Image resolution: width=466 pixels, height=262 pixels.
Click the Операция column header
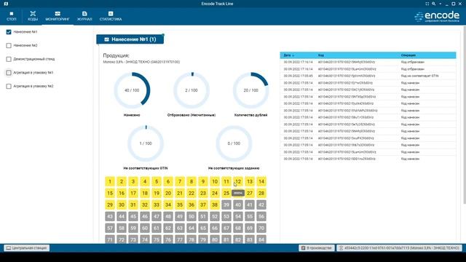pyautogui.click(x=408, y=55)
